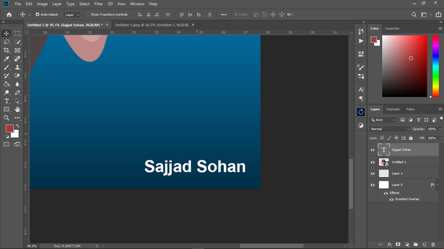Hide Layer 0 visibility
The image size is (444, 249).
pos(373,185)
